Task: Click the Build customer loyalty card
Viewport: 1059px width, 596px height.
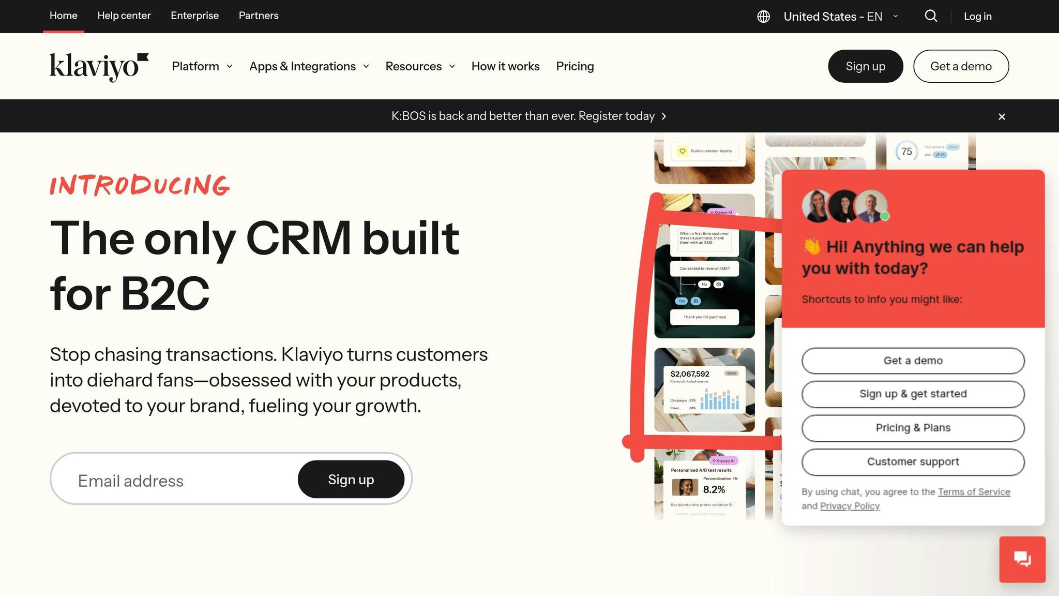Action: [x=704, y=158]
